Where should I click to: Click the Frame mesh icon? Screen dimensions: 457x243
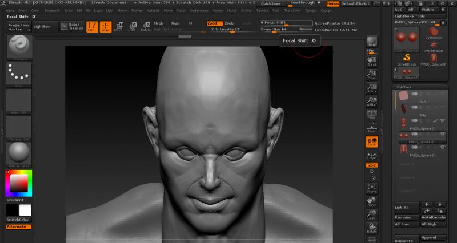click(x=372, y=188)
